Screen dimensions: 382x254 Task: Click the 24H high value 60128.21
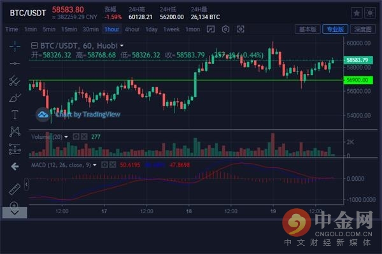tap(140, 17)
